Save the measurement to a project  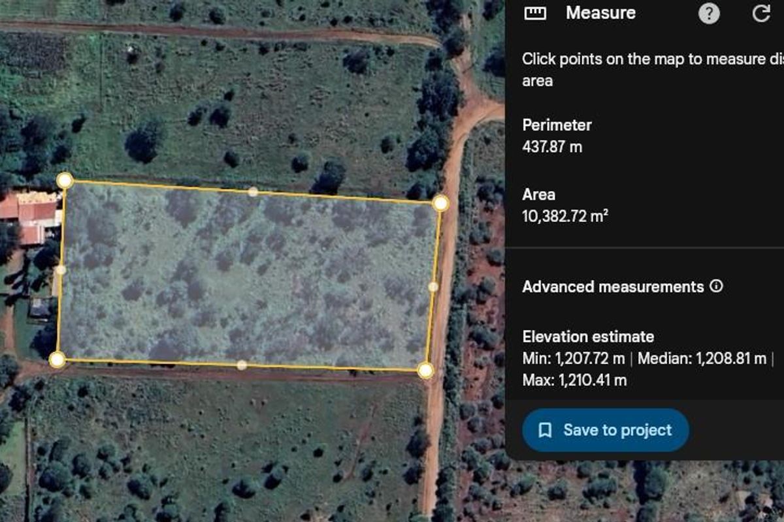[x=605, y=429]
